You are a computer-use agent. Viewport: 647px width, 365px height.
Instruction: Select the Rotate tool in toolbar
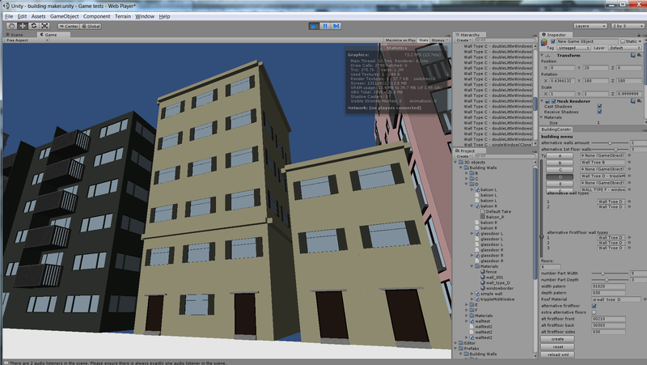(x=34, y=26)
